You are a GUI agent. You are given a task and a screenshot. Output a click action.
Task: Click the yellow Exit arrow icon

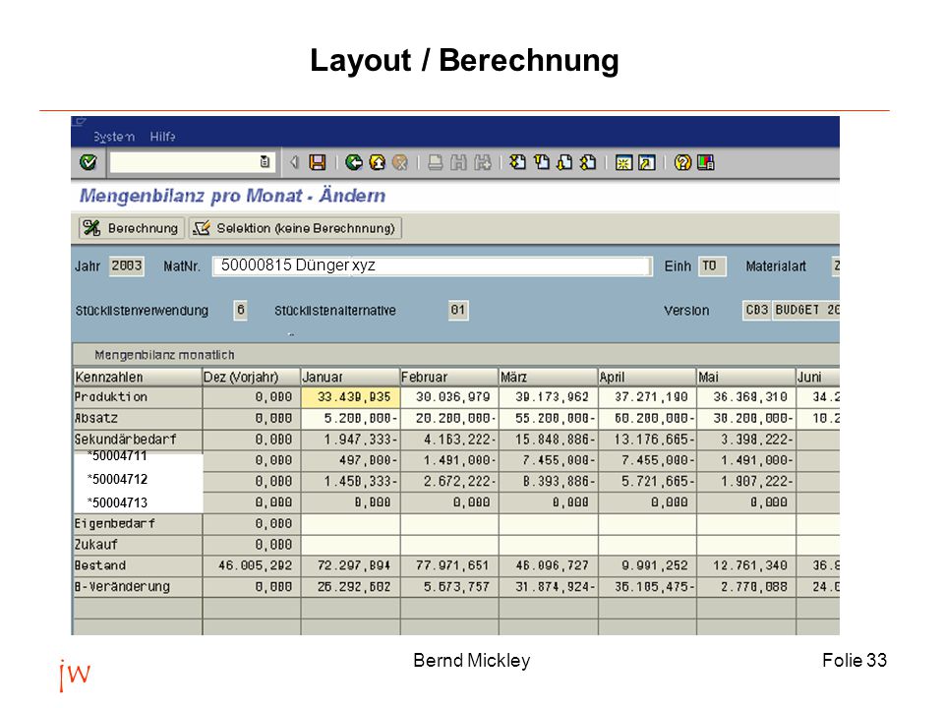click(x=377, y=162)
